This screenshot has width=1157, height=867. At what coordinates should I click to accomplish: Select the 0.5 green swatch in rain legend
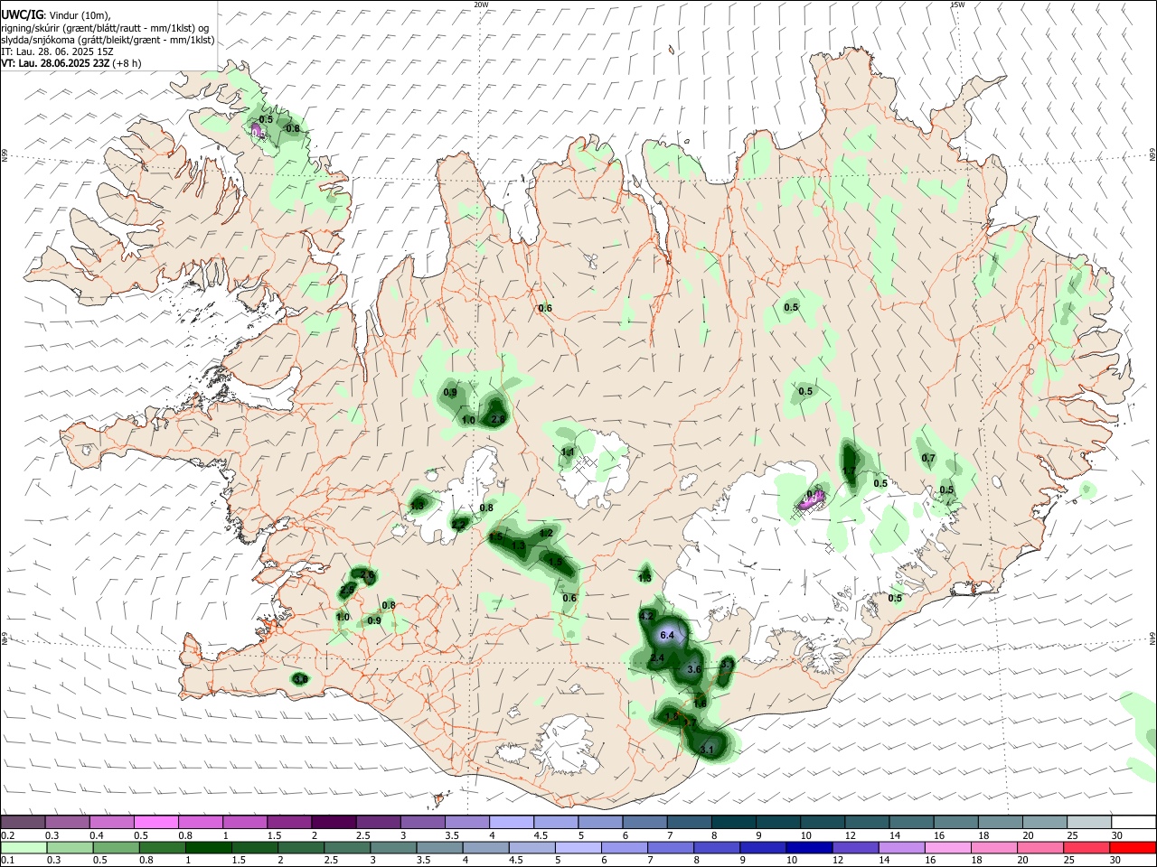117,847
